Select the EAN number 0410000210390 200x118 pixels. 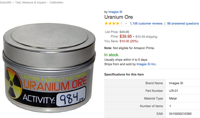pos(180,114)
